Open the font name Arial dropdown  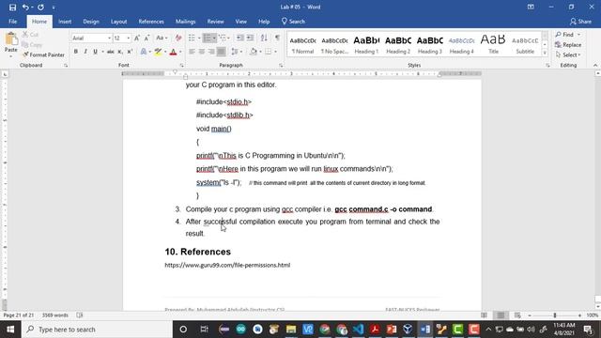pos(109,38)
